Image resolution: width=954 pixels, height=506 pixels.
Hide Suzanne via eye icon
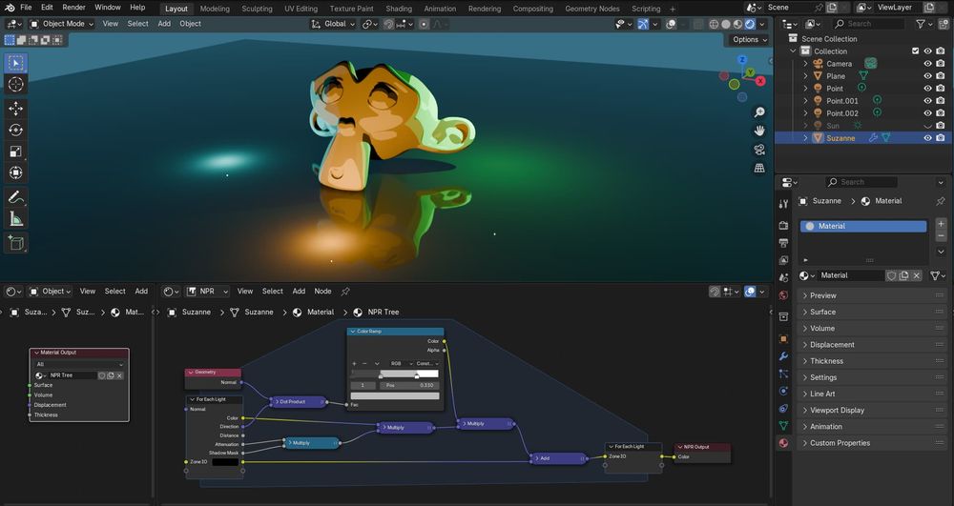(928, 138)
